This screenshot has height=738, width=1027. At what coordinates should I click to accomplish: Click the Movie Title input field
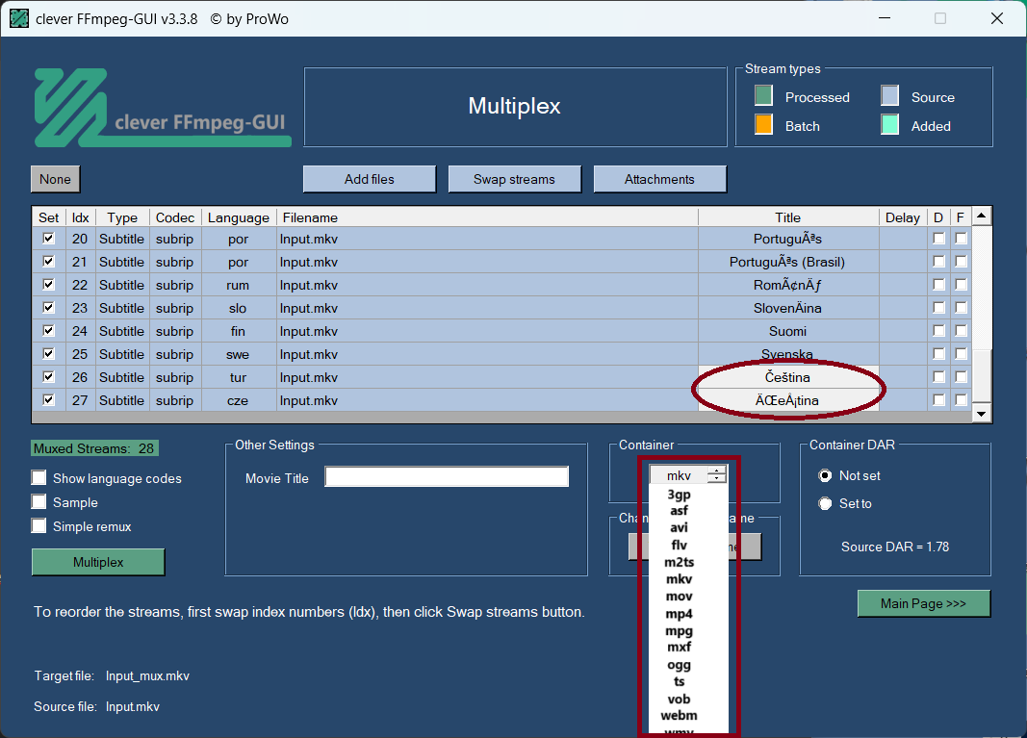click(447, 476)
